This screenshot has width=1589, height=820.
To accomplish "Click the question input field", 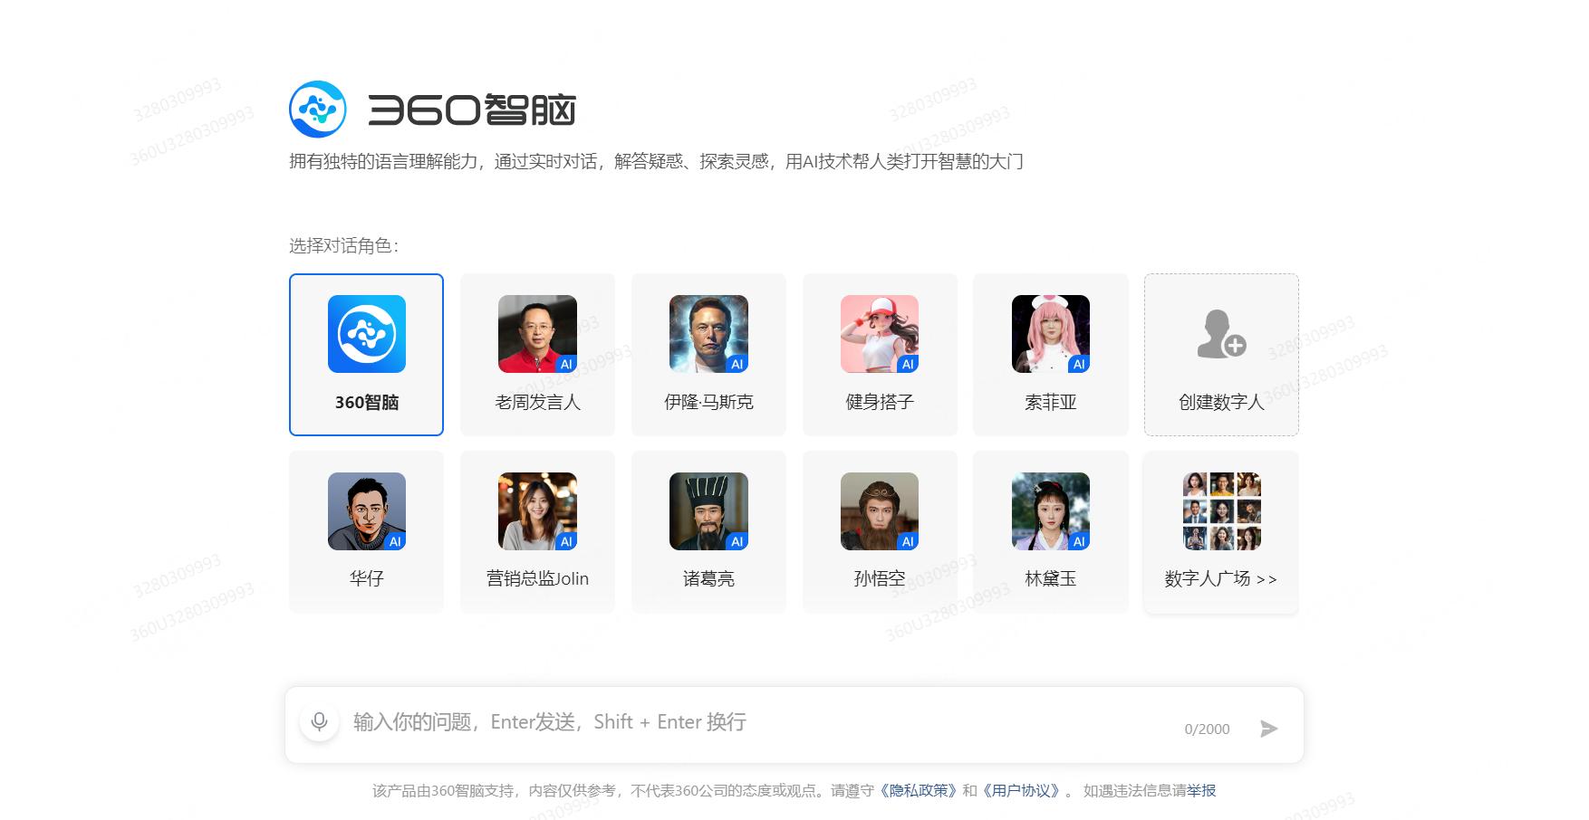I will point(634,721).
